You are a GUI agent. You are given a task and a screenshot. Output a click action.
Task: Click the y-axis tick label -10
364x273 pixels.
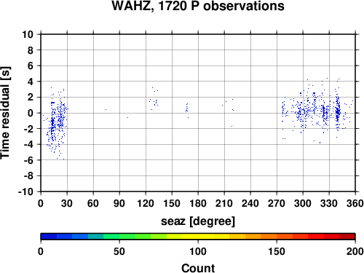(25, 191)
